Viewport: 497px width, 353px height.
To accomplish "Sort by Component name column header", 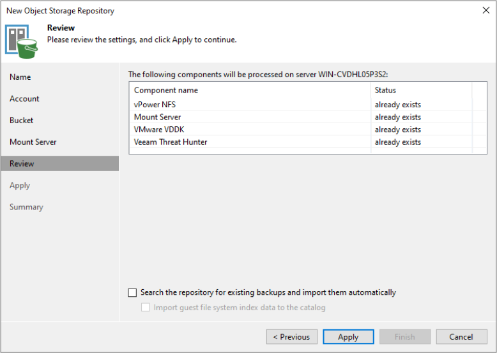I will (x=250, y=90).
